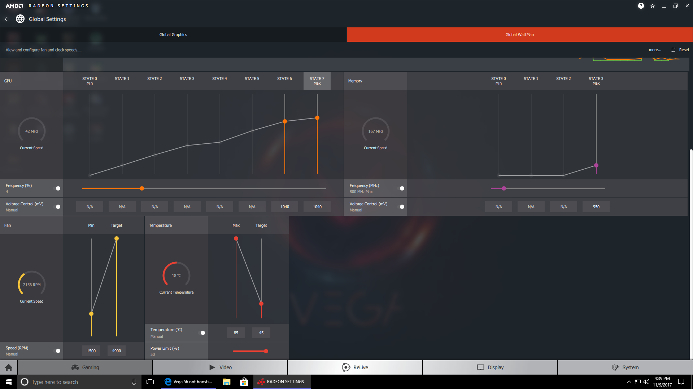Viewport: 693px width, 389px height.
Task: Click the more... link
Action: click(x=655, y=50)
